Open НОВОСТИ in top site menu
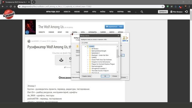The image size is (192, 108). point(67,12)
